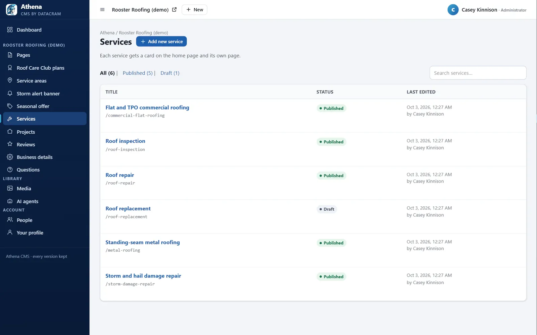Show All (6) services filter
This screenshot has height=335, width=537.
click(107, 73)
